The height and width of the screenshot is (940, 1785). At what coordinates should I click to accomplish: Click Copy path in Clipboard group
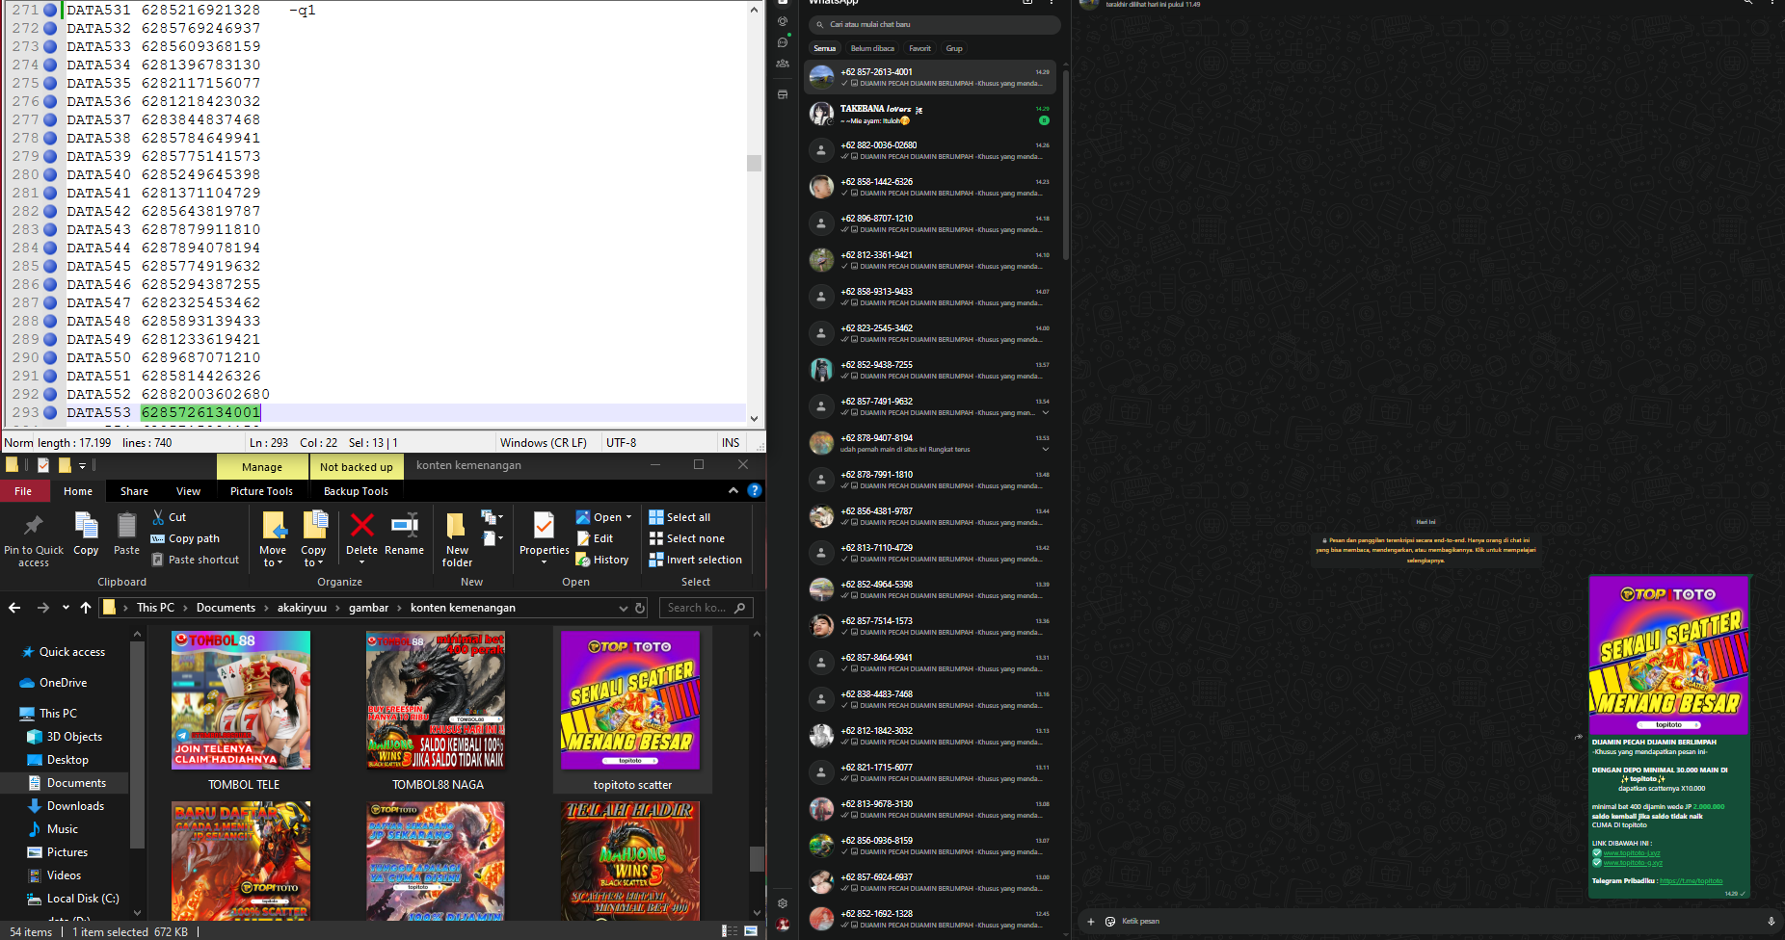pos(185,538)
